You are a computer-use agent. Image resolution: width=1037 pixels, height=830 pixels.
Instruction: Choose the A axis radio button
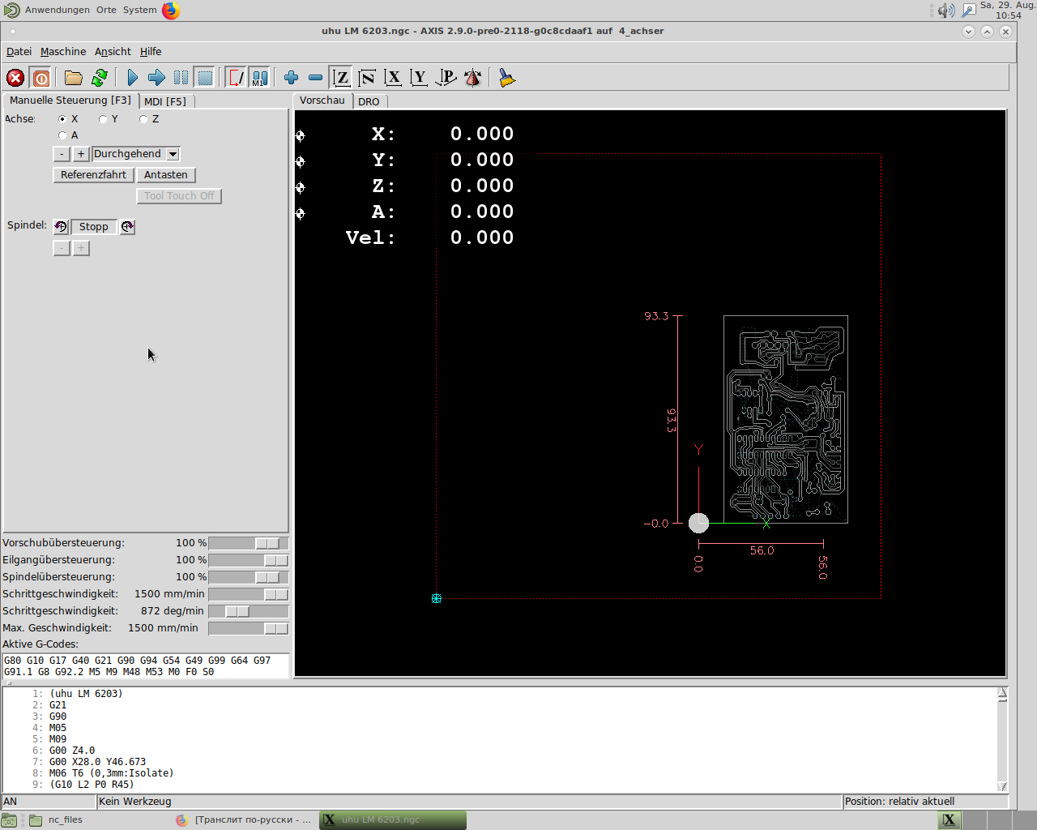(x=62, y=135)
